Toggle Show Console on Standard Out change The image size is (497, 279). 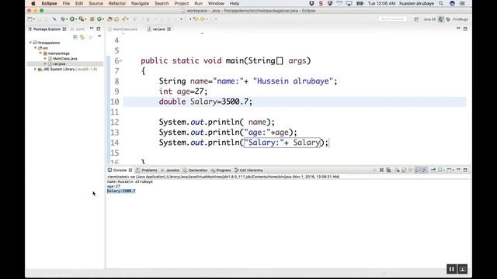tap(418, 170)
